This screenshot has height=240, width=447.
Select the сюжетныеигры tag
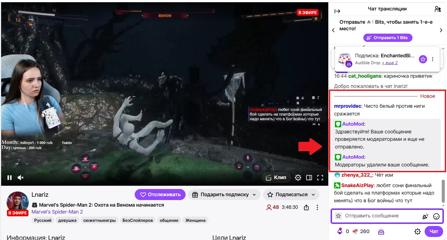(x=99, y=220)
